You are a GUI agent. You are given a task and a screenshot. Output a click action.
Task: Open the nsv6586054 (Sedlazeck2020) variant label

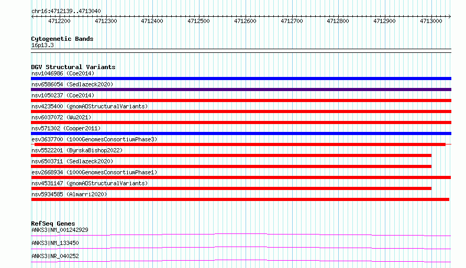click(72, 84)
